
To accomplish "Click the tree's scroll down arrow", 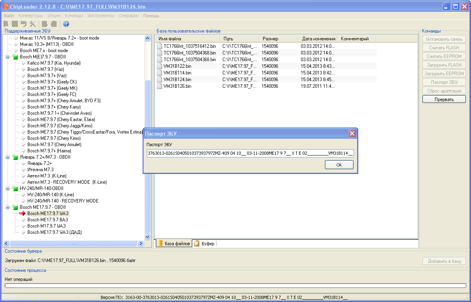I will coord(148,237).
